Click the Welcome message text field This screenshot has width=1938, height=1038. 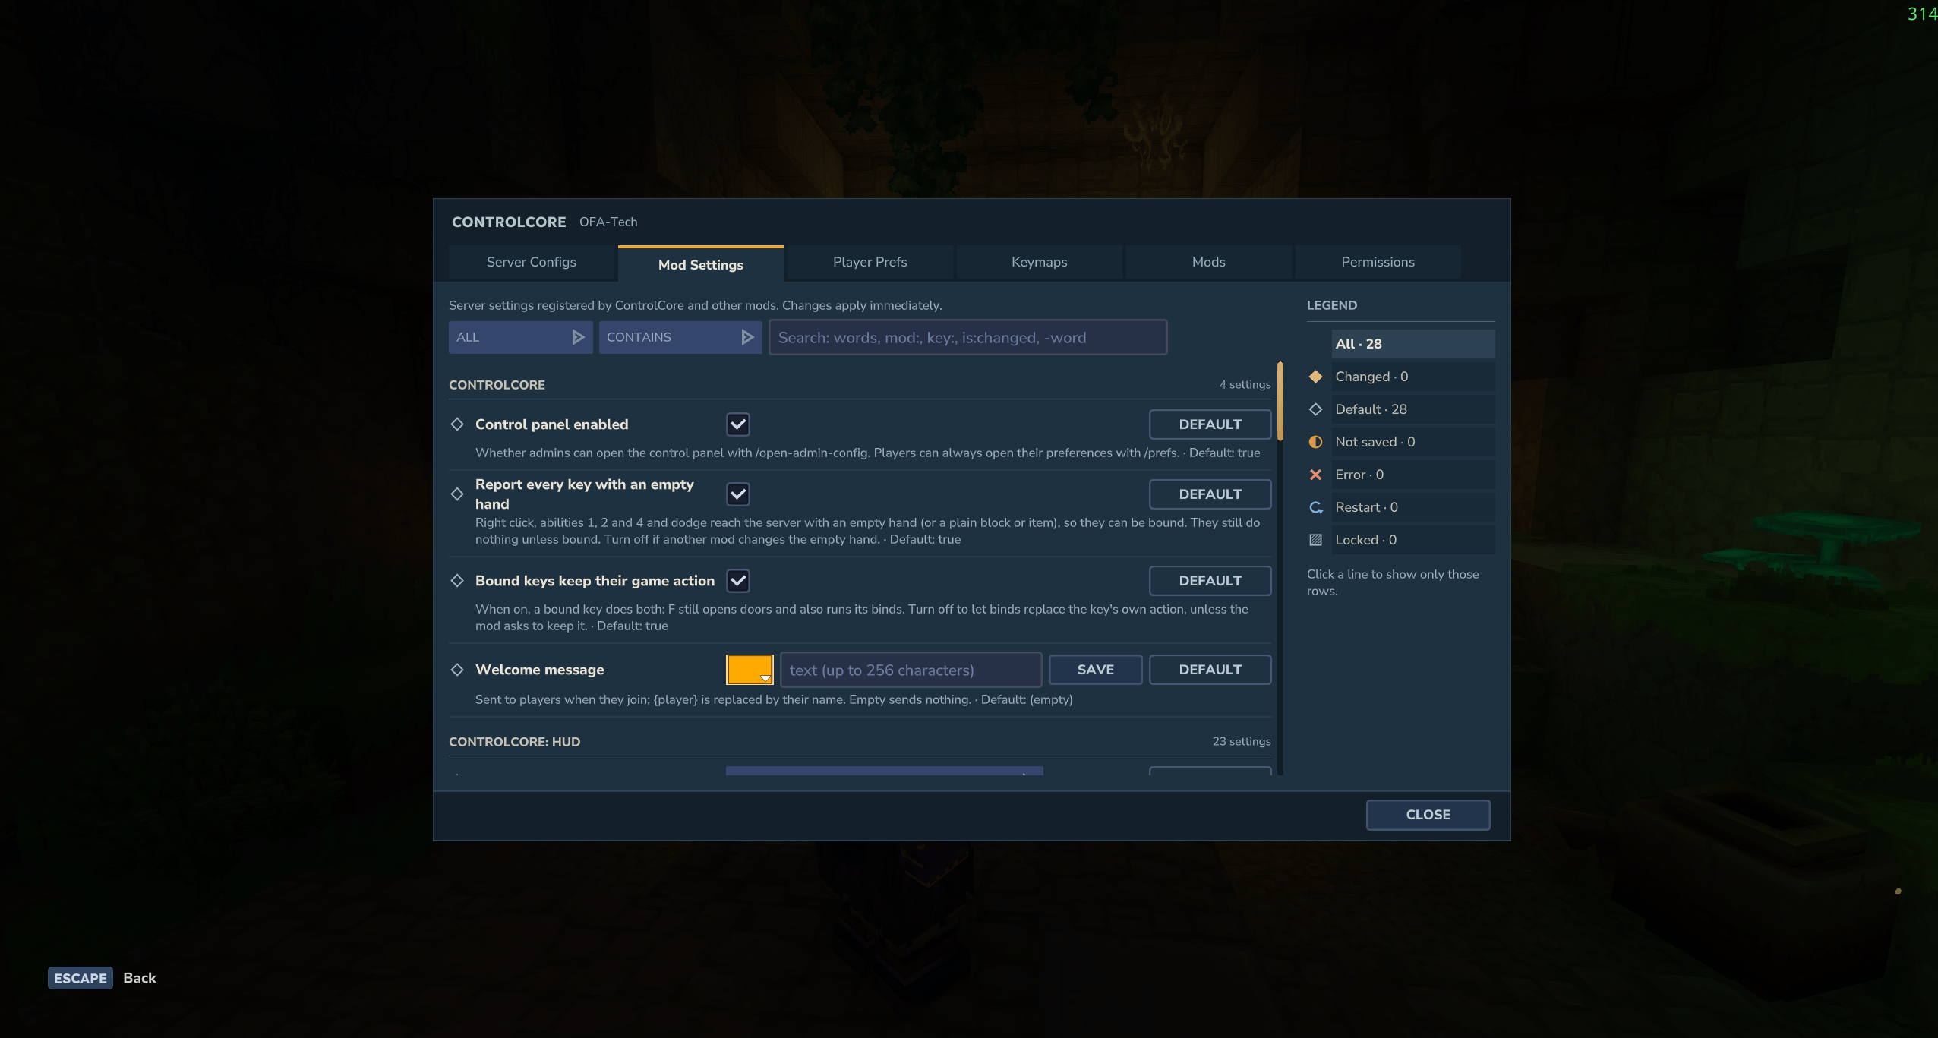(911, 670)
